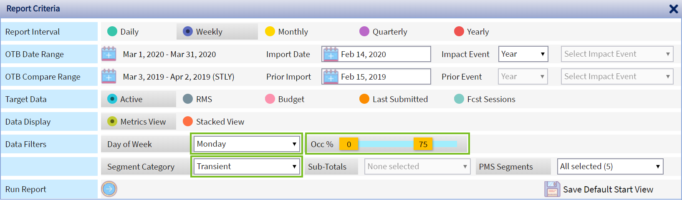Choose Last Submitted target data
The height and width of the screenshot is (200, 682).
(x=364, y=99)
